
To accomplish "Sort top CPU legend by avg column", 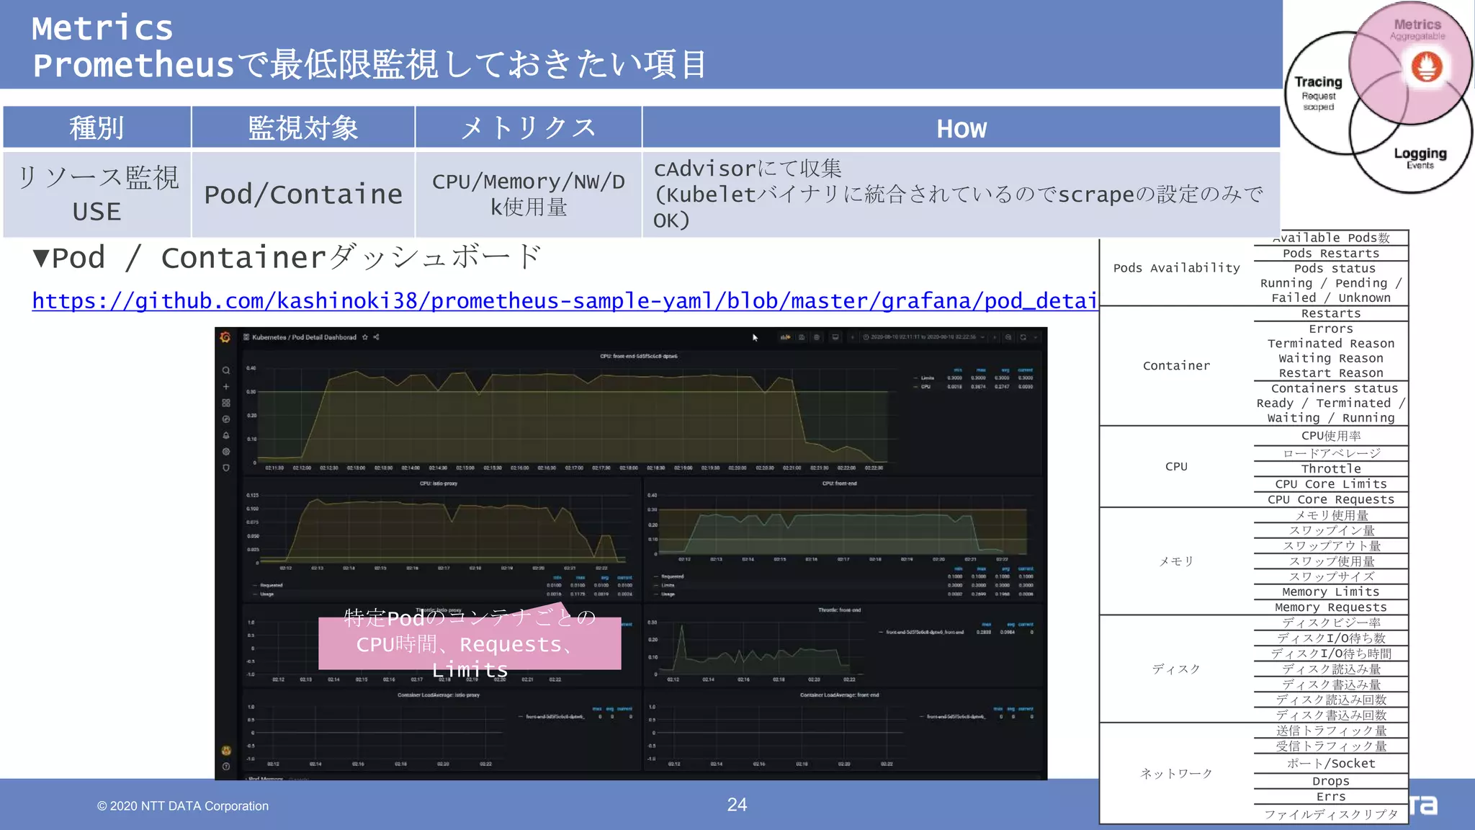I will point(1005,370).
